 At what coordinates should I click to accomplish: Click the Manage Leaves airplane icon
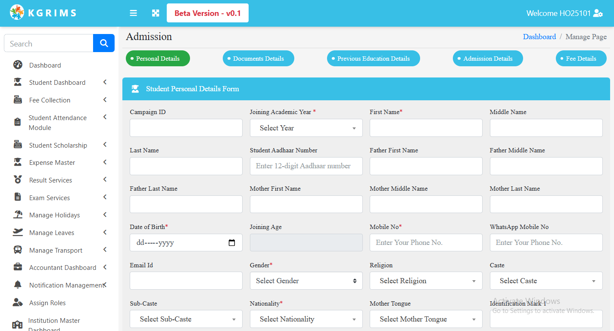pos(18,232)
